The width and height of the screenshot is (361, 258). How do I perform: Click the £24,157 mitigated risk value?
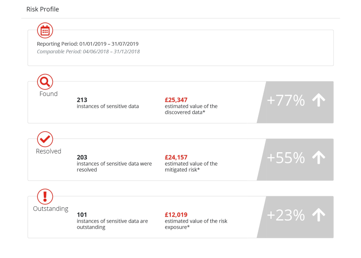(x=176, y=157)
